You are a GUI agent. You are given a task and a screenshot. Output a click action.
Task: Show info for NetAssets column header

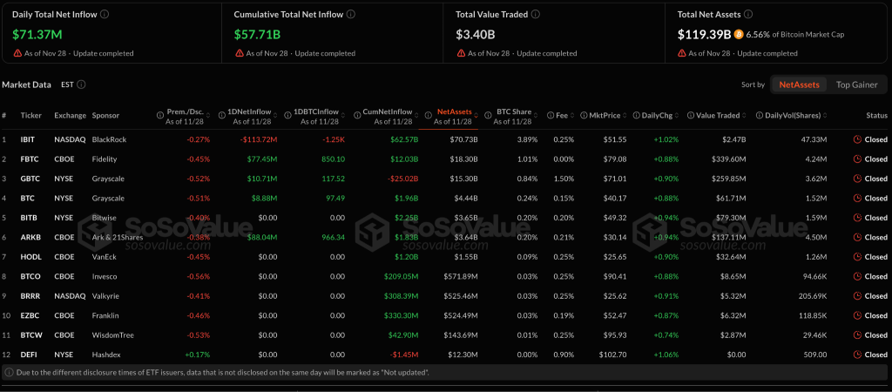tap(429, 116)
